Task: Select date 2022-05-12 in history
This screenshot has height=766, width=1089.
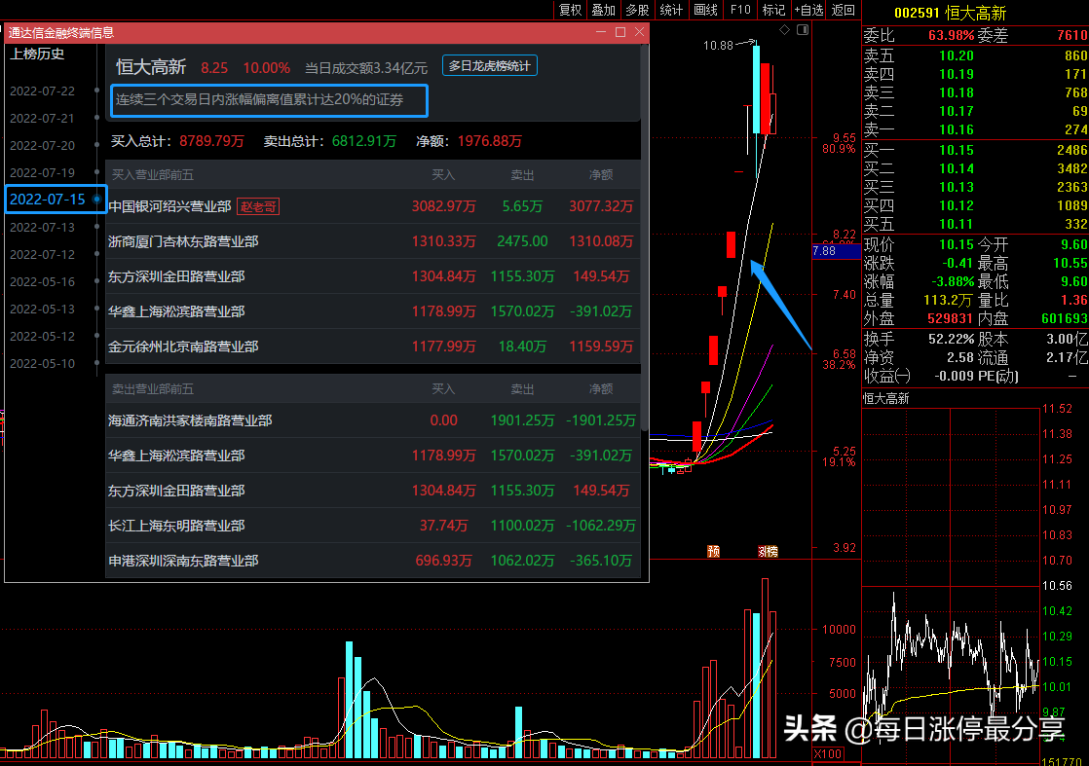Action: click(x=42, y=336)
